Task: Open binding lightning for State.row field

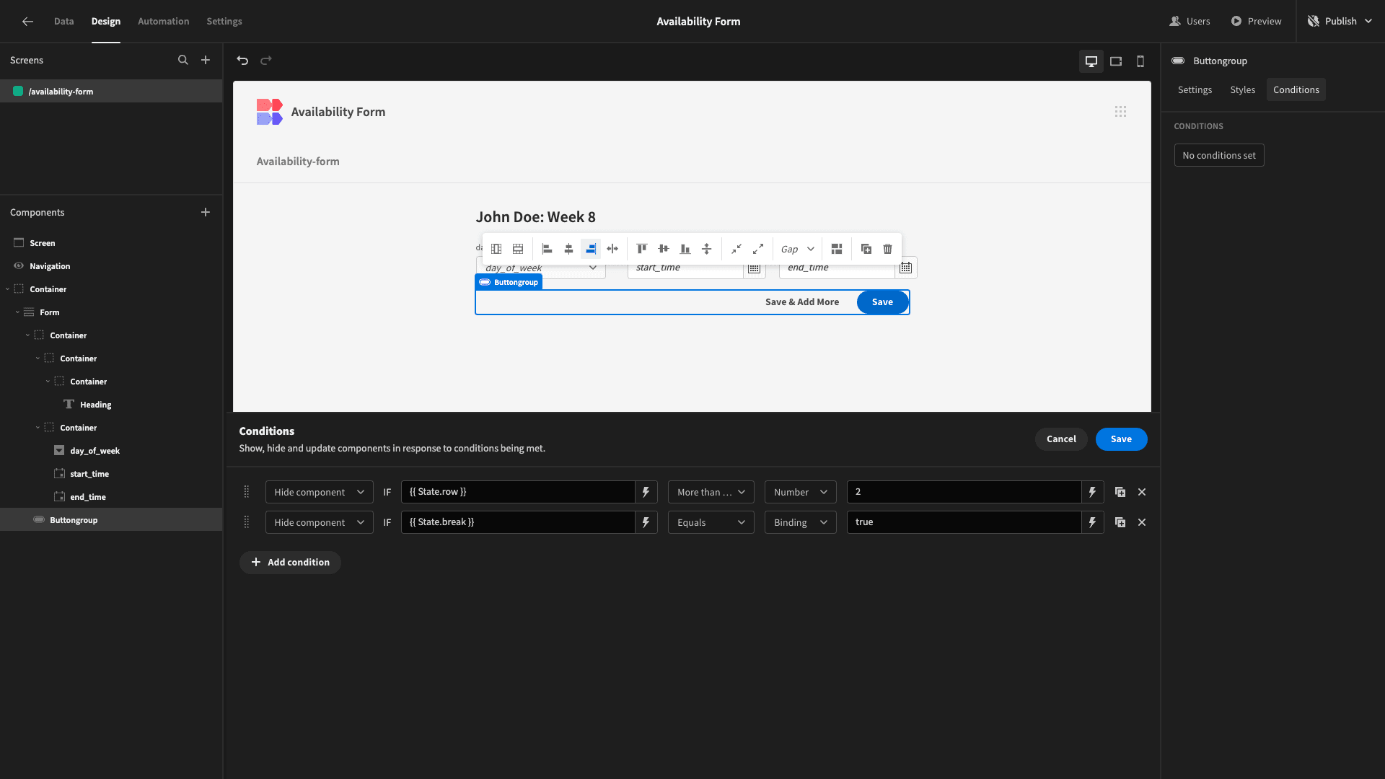Action: pos(646,492)
